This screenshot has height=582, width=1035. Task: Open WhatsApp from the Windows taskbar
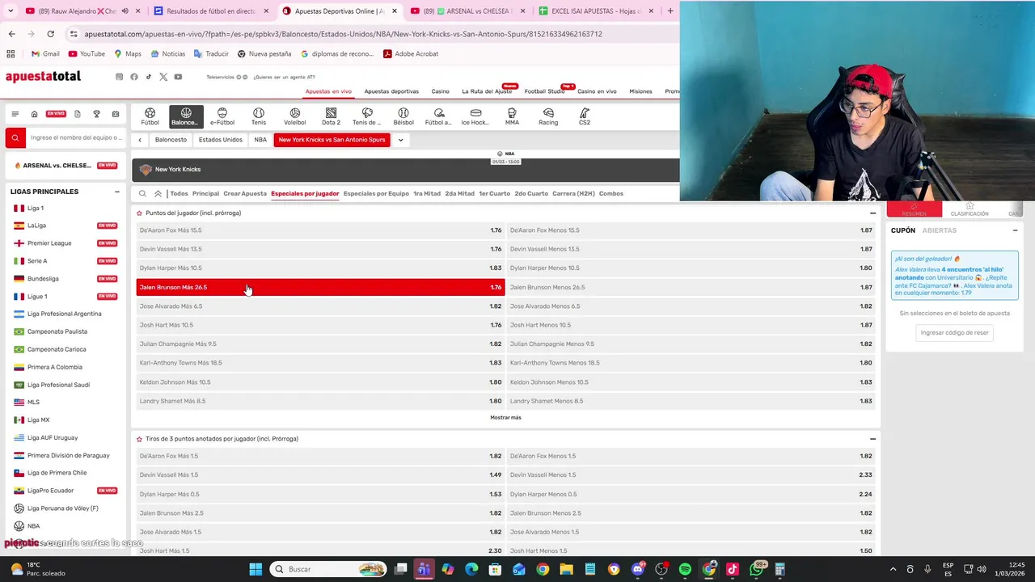(756, 569)
